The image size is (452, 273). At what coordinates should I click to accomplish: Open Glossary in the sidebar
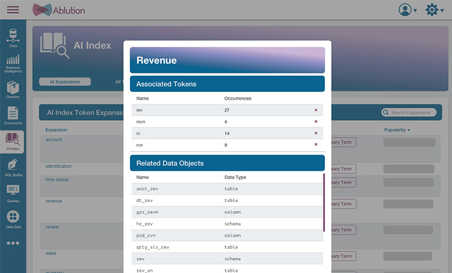coord(13,90)
